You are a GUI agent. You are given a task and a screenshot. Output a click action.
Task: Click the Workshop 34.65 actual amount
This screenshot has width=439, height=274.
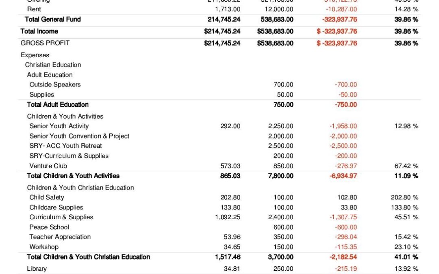pyautogui.click(x=232, y=247)
